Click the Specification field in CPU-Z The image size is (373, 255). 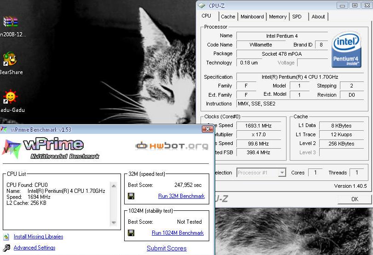click(x=300, y=77)
